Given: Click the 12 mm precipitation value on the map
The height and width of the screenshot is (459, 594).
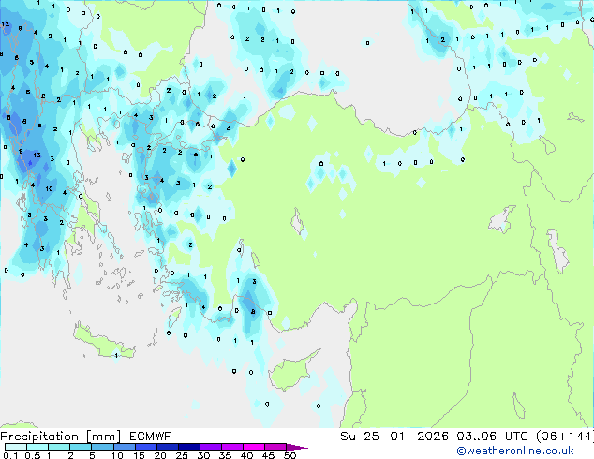Looking at the screenshot, I should click(x=5, y=23).
